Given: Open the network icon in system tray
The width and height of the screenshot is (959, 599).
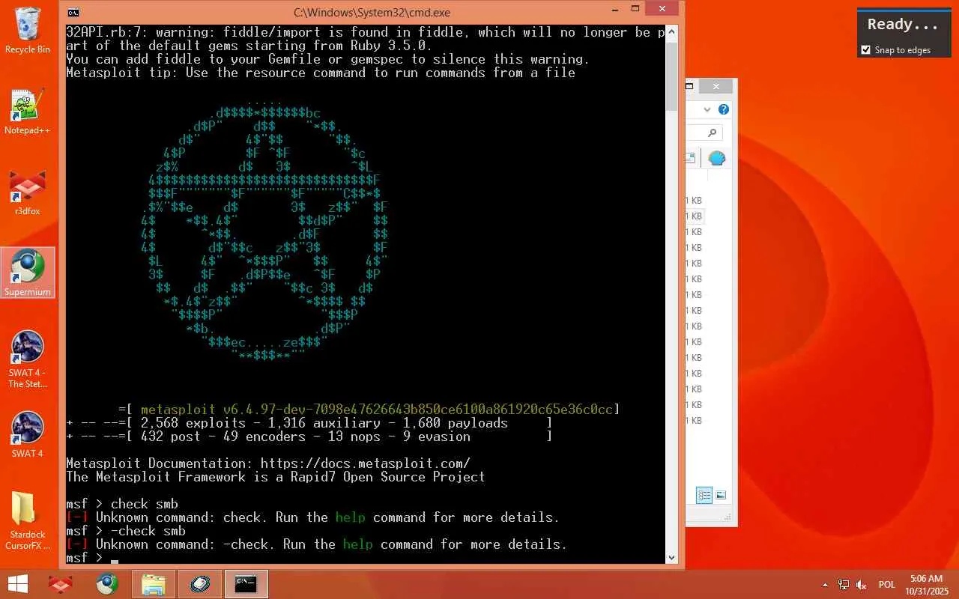Looking at the screenshot, I should pos(844,585).
